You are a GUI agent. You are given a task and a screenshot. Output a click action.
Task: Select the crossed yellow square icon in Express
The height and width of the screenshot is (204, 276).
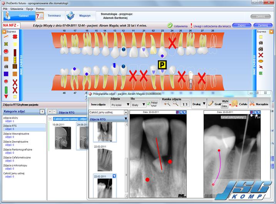pyautogui.click(x=6, y=44)
